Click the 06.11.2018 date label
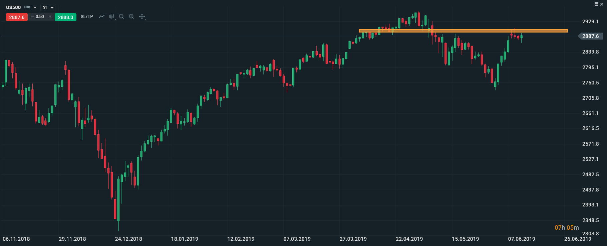 point(16,239)
